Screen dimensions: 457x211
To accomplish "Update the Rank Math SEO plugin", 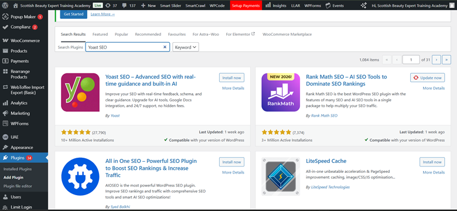I will tap(428, 78).
